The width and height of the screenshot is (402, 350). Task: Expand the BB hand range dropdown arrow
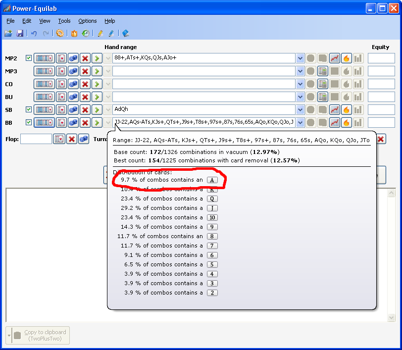click(300, 122)
